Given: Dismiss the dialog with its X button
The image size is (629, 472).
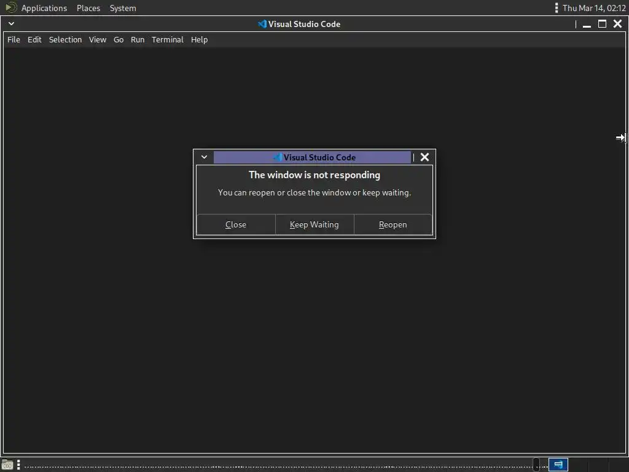Looking at the screenshot, I should (x=425, y=157).
